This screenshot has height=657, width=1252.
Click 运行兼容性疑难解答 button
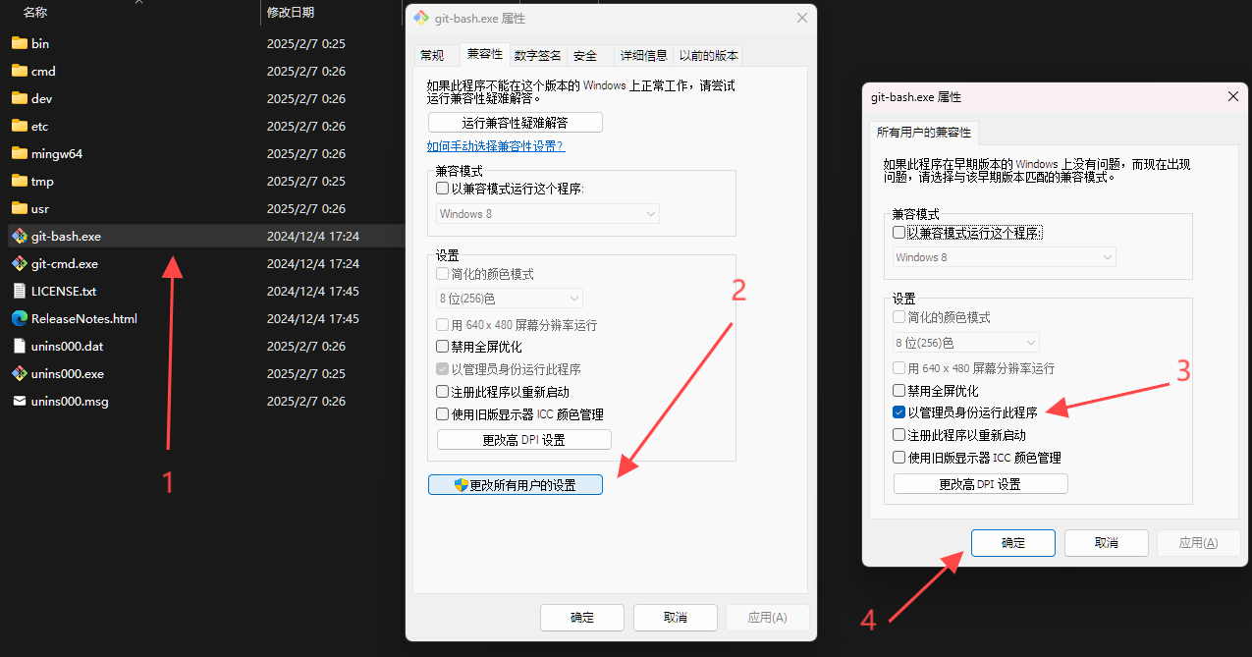(x=515, y=122)
